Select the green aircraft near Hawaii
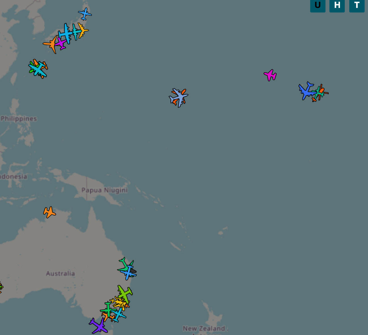The width and height of the screenshot is (368, 335). tap(318, 93)
